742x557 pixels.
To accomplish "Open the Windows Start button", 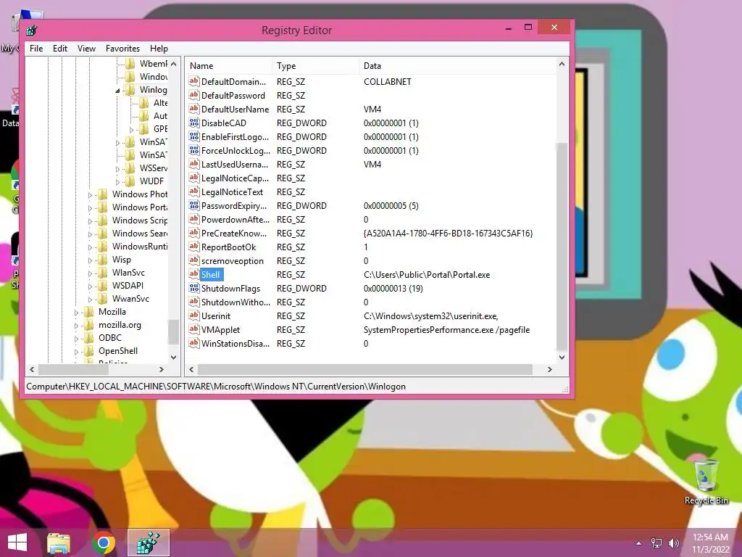I will point(17,542).
